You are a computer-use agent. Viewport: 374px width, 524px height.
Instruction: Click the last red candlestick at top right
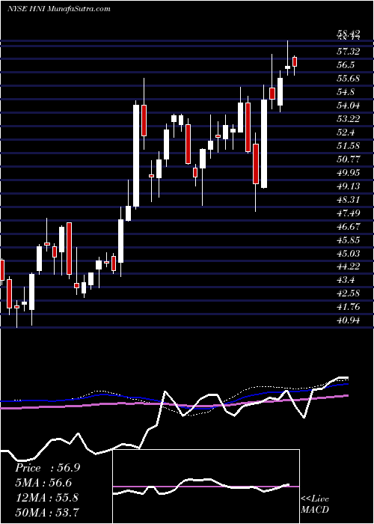point(295,62)
